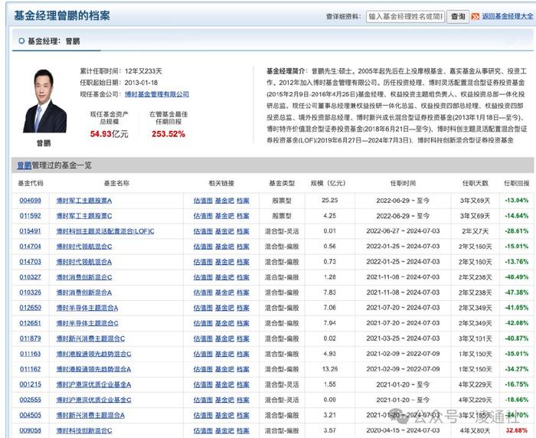Viewport: 536px width, 438px height.
Task: Click the 规模（亿元） column header
Action: click(x=328, y=183)
